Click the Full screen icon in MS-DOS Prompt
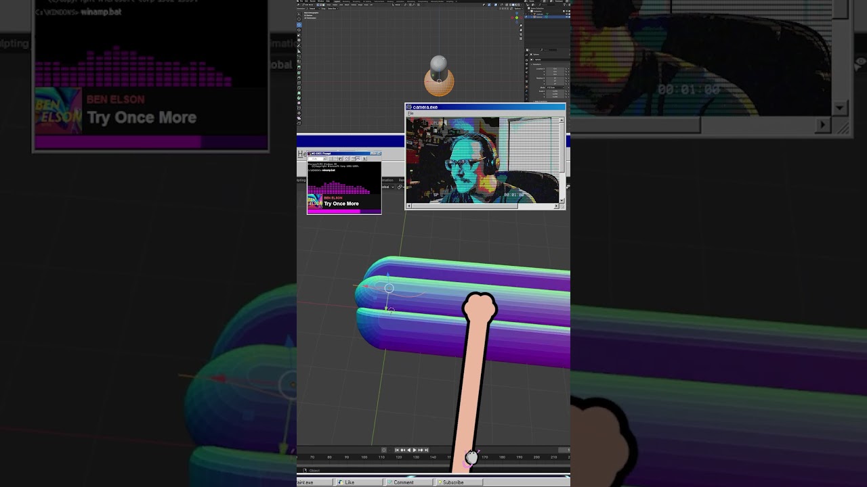This screenshot has height=487, width=867. click(347, 158)
